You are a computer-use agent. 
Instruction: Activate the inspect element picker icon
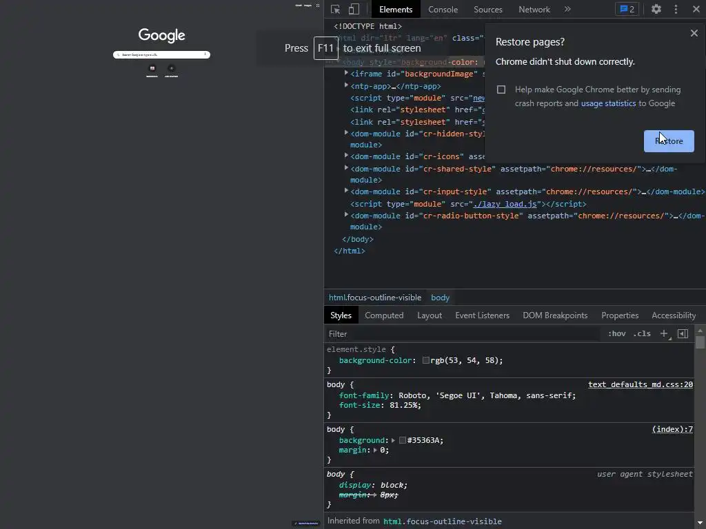[335, 10]
